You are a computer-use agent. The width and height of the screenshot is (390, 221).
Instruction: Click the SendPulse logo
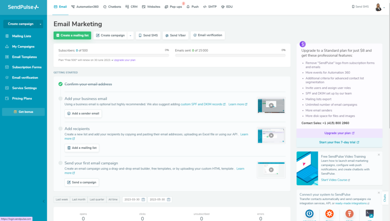pos(23,7)
